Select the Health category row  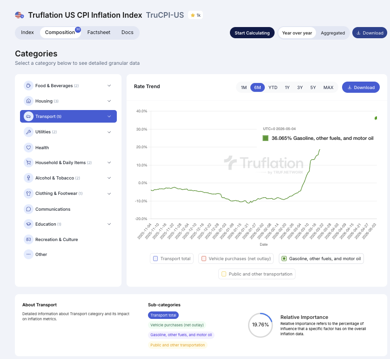point(68,147)
